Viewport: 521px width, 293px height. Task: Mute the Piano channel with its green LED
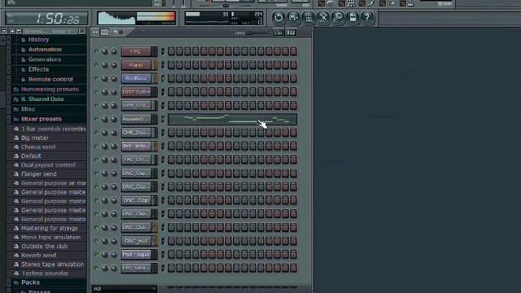pyautogui.click(x=96, y=65)
